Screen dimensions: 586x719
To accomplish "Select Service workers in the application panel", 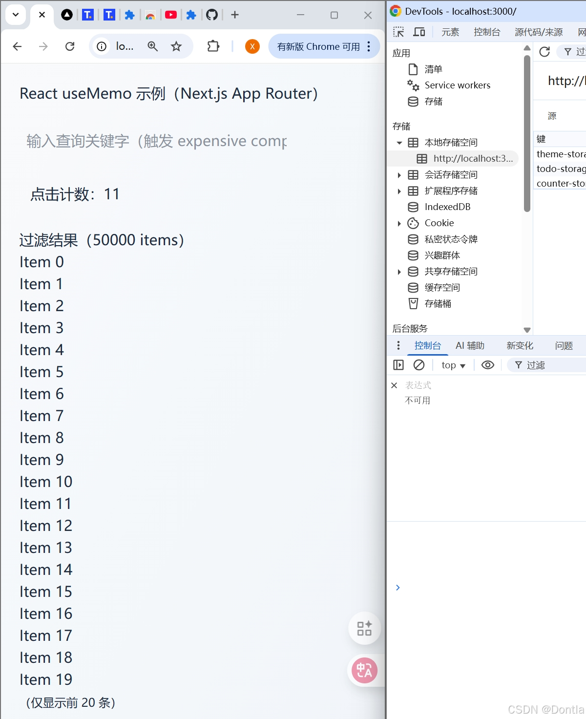I will (458, 85).
